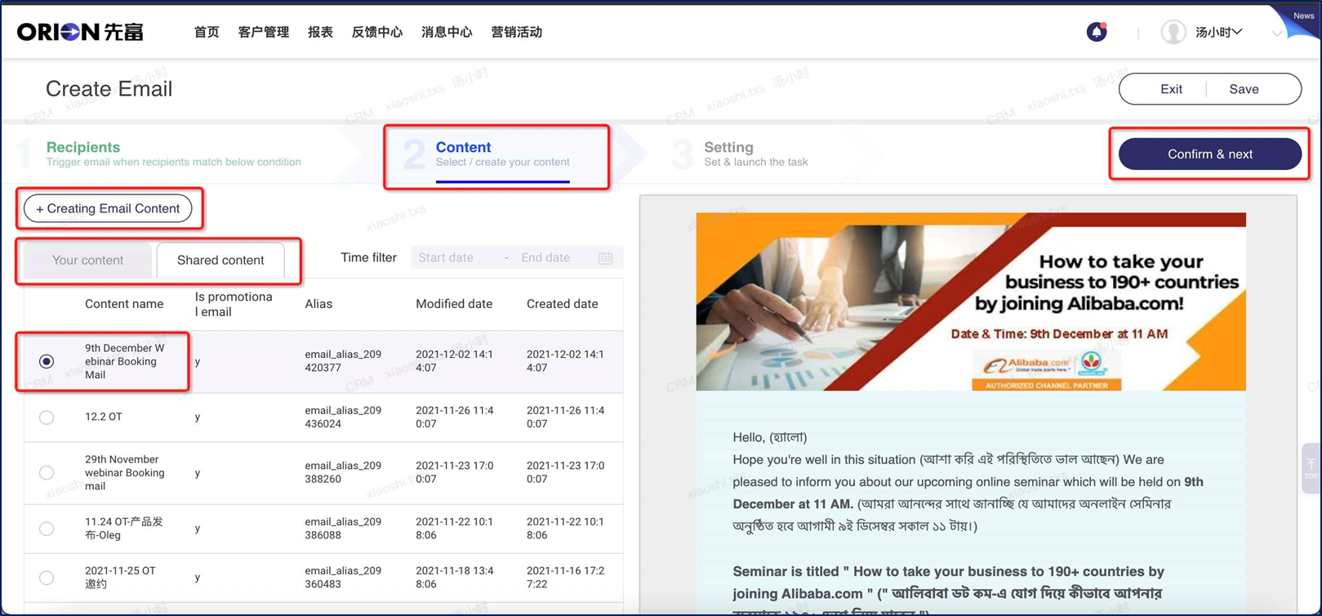Image resolution: width=1322 pixels, height=616 pixels.
Task: Go to the Content step
Action: [502, 154]
